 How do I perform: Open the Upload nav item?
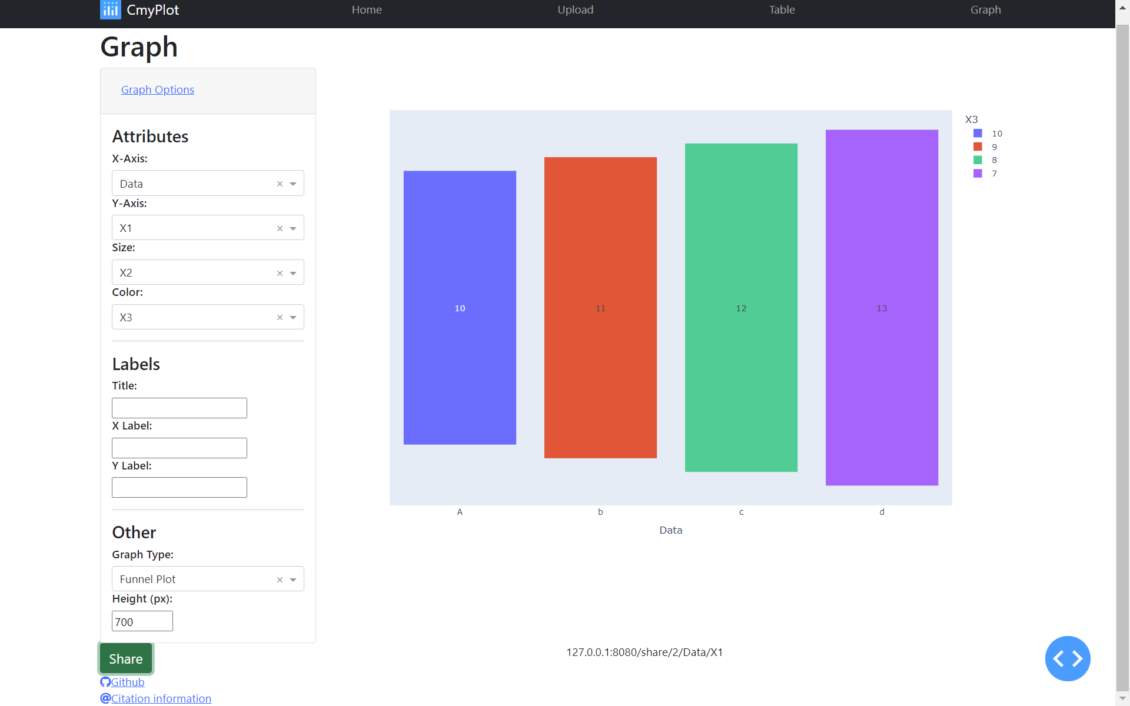click(x=575, y=10)
